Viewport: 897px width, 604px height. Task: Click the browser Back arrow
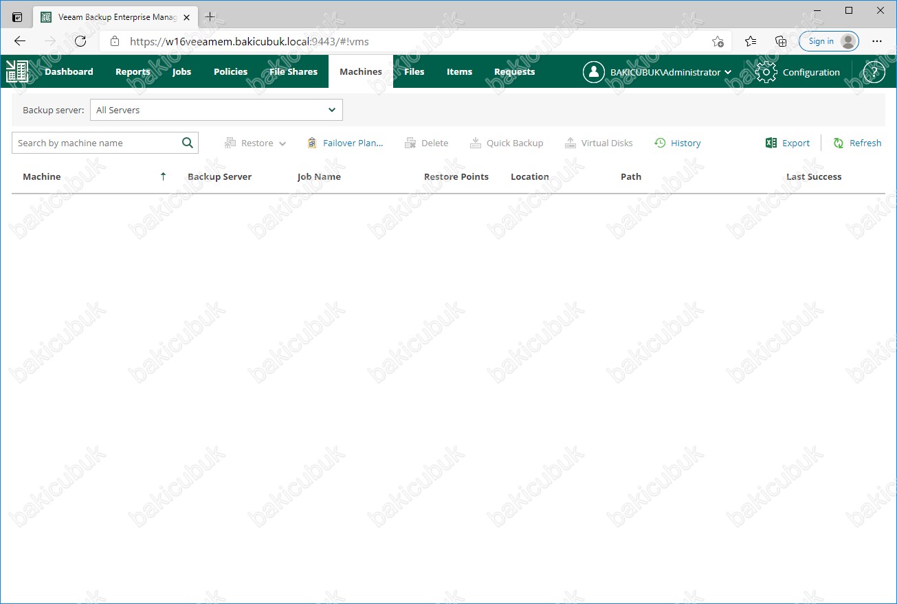pyautogui.click(x=20, y=41)
